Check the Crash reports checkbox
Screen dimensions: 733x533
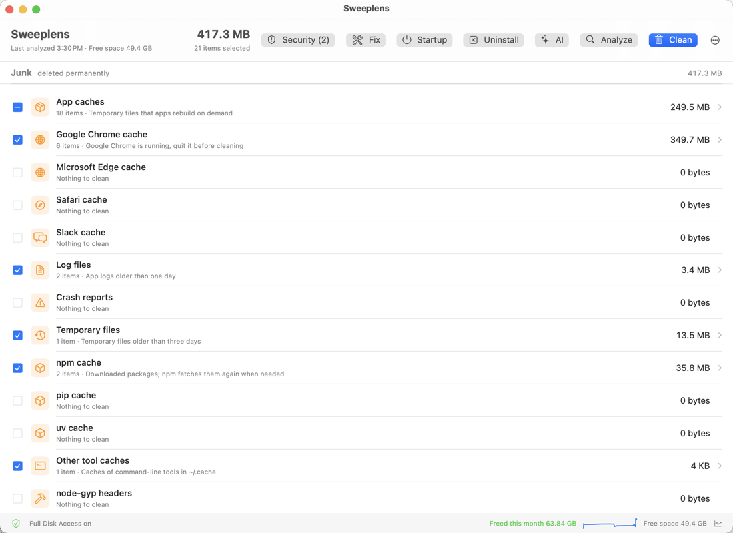click(x=17, y=303)
